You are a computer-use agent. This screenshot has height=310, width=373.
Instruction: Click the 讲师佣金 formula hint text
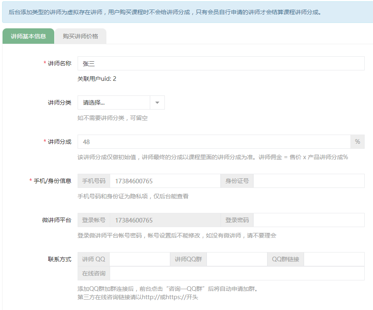click(303, 157)
